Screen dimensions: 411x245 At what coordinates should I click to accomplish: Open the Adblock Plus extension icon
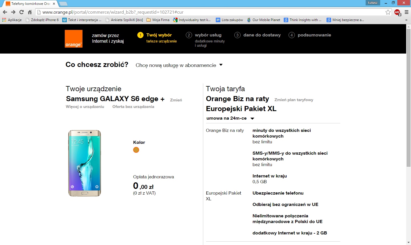click(x=397, y=12)
